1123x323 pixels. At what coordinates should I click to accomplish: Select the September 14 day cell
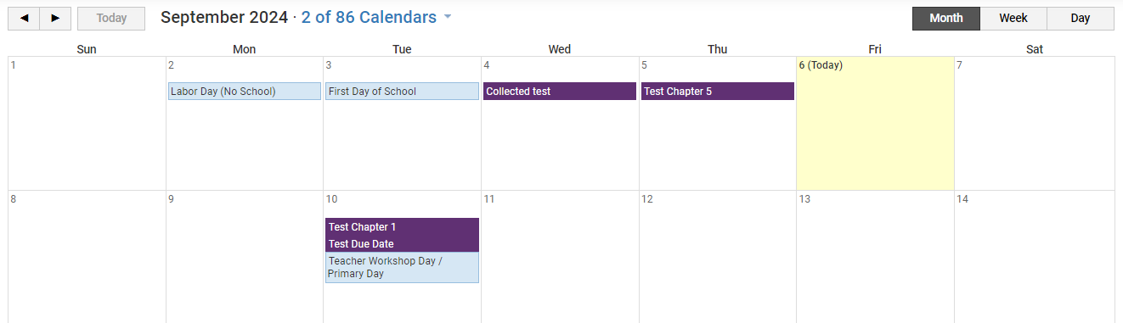click(1034, 257)
